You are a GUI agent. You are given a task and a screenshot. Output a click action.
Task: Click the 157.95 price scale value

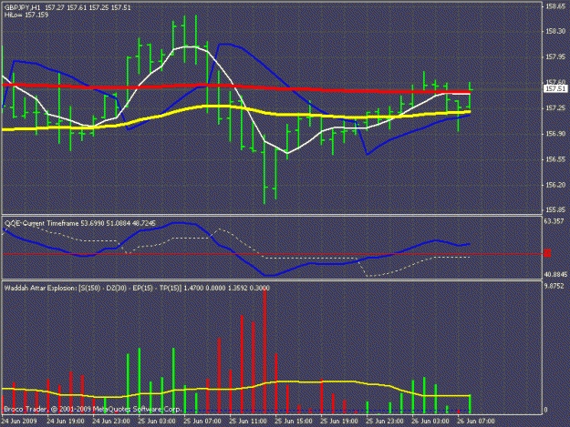(555, 57)
